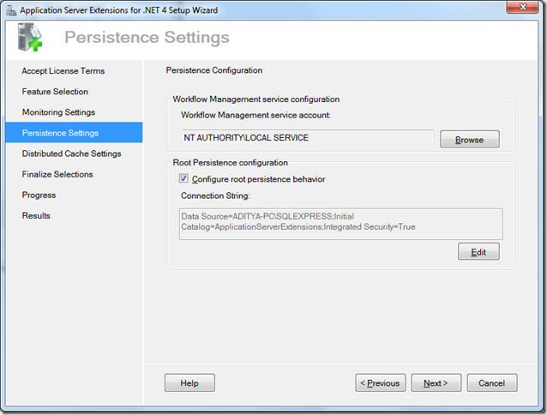
Task: Edit the connection string
Action: pyautogui.click(x=478, y=252)
